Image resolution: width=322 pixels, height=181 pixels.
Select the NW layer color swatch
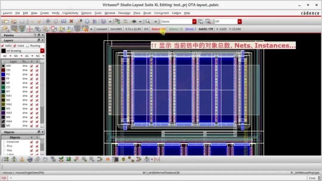(3, 66)
